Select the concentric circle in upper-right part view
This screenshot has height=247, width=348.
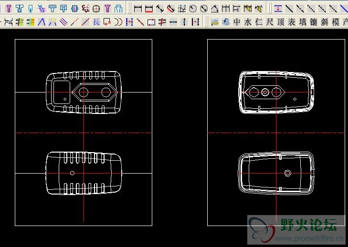(265, 92)
